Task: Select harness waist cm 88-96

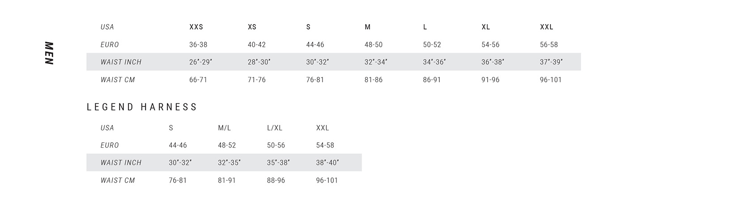Action: coord(276,181)
